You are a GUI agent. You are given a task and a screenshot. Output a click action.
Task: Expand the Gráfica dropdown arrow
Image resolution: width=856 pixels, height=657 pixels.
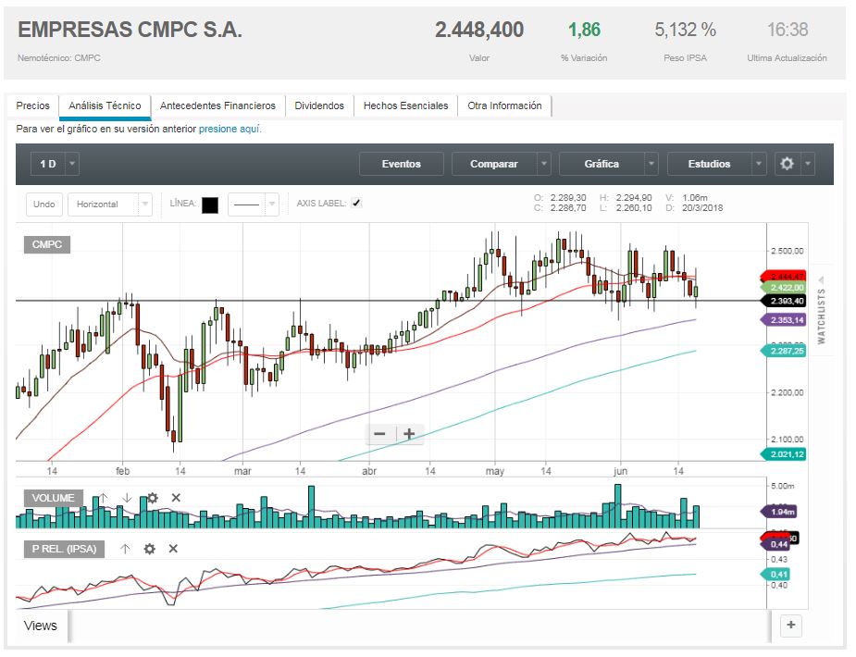point(651,164)
